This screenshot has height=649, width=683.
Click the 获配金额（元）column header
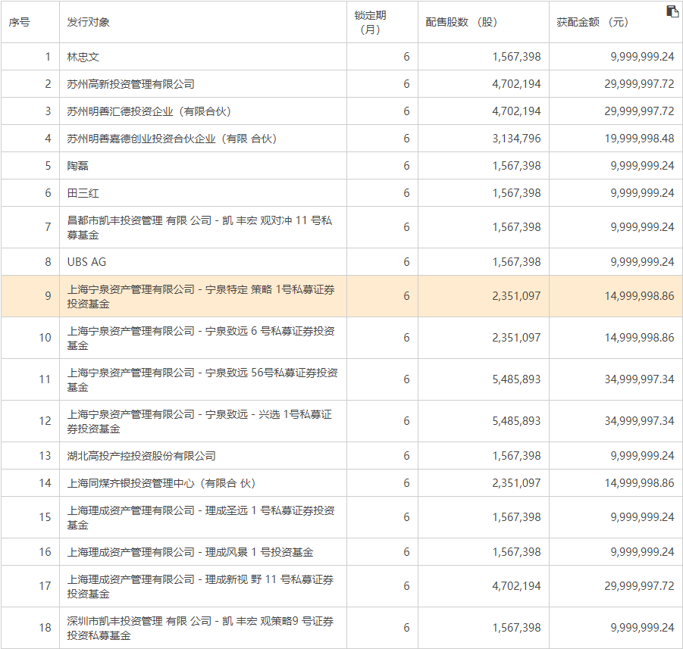[x=592, y=22]
